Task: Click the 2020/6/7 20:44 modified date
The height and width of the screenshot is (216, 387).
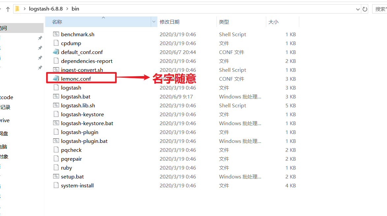Action: point(178,52)
